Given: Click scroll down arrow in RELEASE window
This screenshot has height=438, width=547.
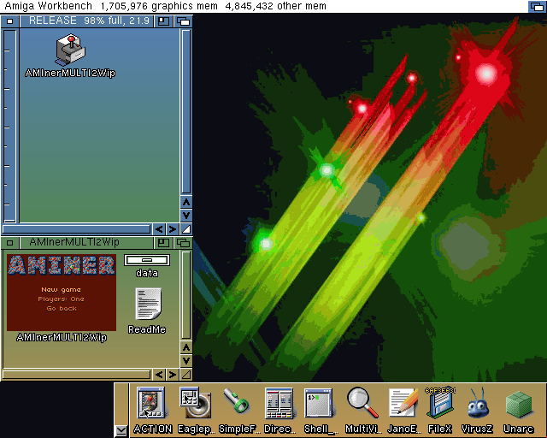Looking at the screenshot, I should coord(186,216).
